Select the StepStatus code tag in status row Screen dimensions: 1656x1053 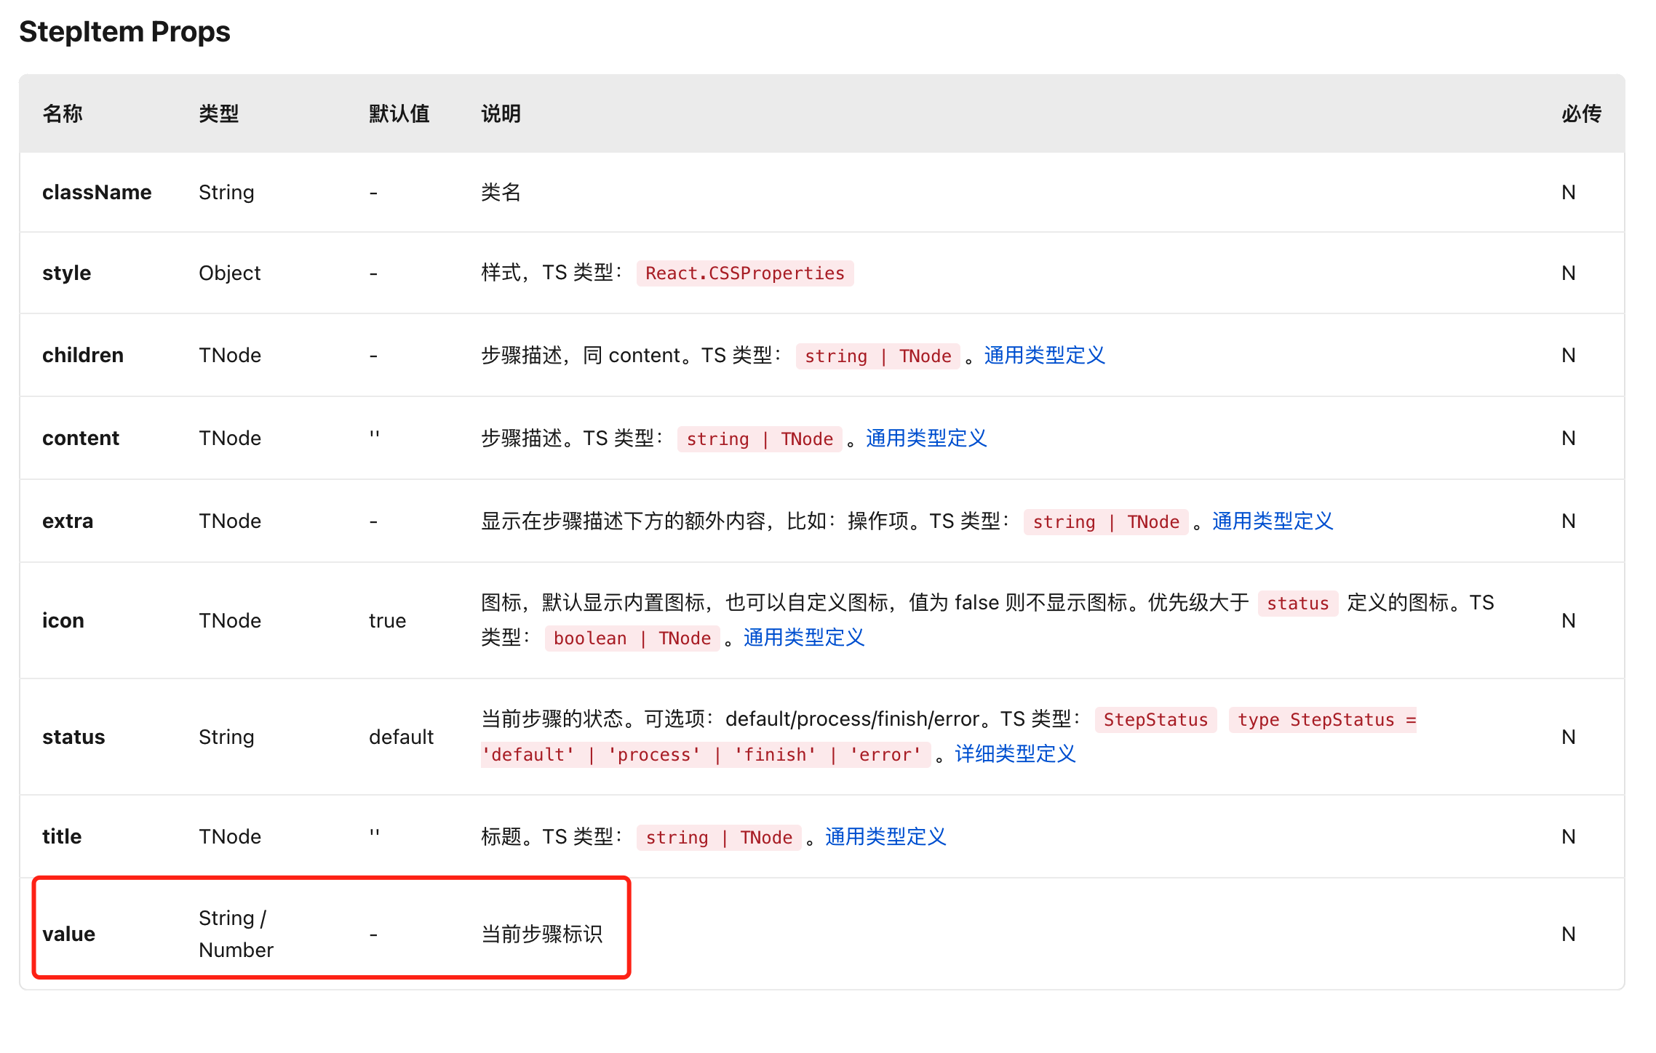[1155, 720]
